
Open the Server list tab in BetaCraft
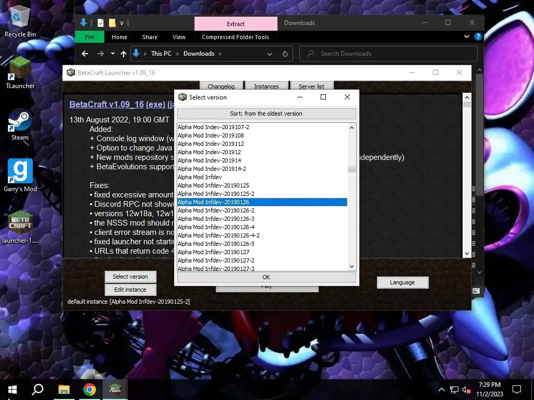tap(312, 86)
